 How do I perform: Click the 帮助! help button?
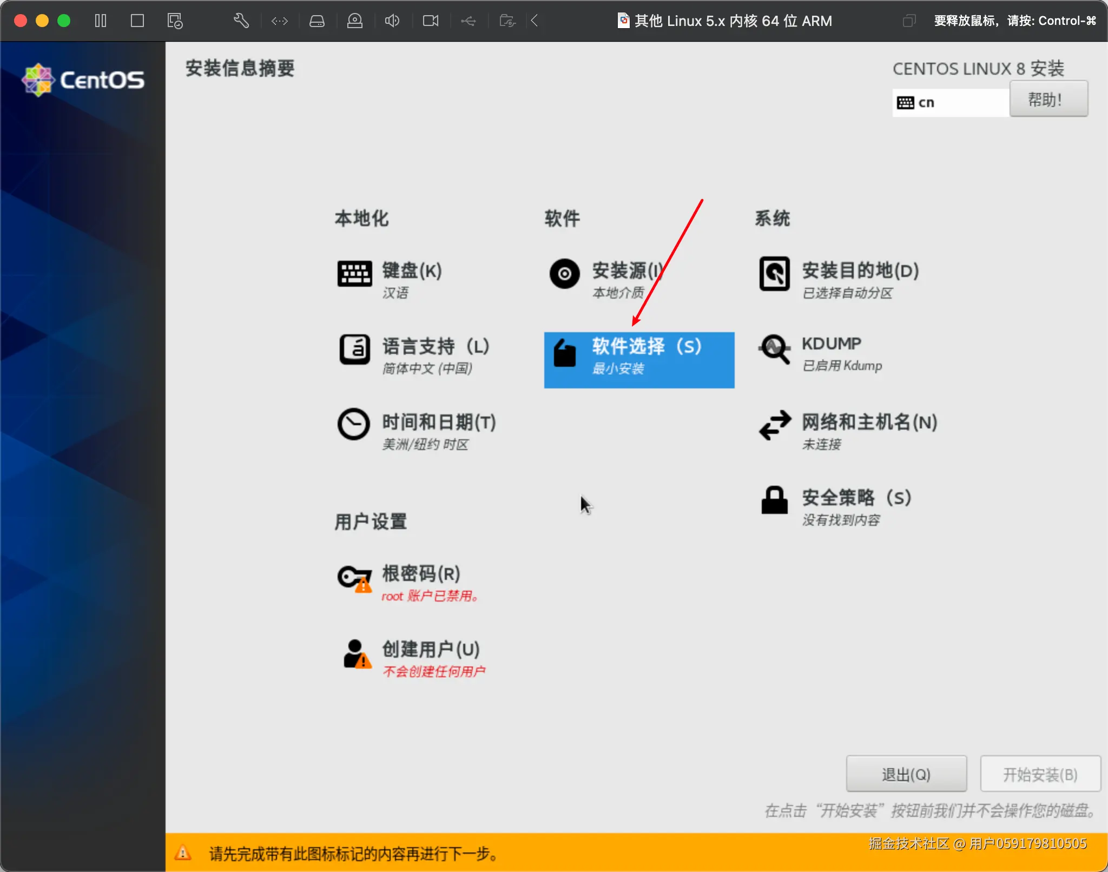1048,99
